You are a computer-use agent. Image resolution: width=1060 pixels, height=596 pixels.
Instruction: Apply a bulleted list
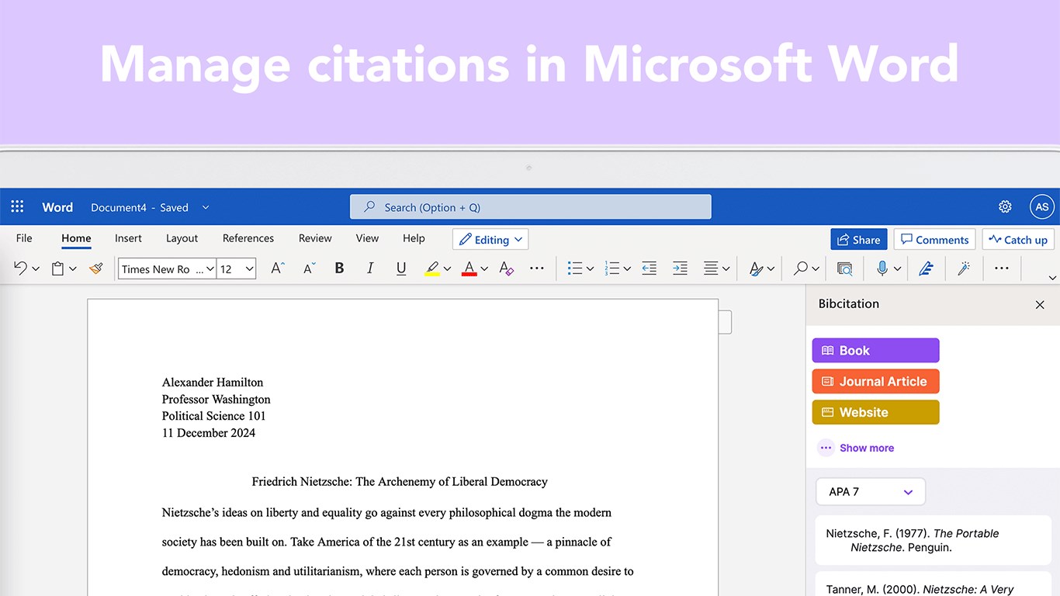[x=574, y=269]
